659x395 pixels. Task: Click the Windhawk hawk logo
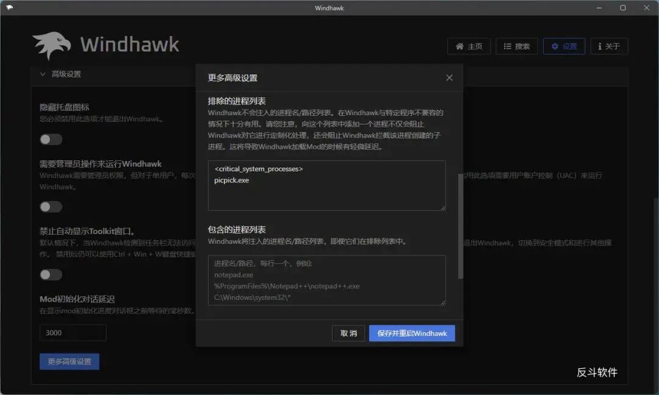(52, 45)
